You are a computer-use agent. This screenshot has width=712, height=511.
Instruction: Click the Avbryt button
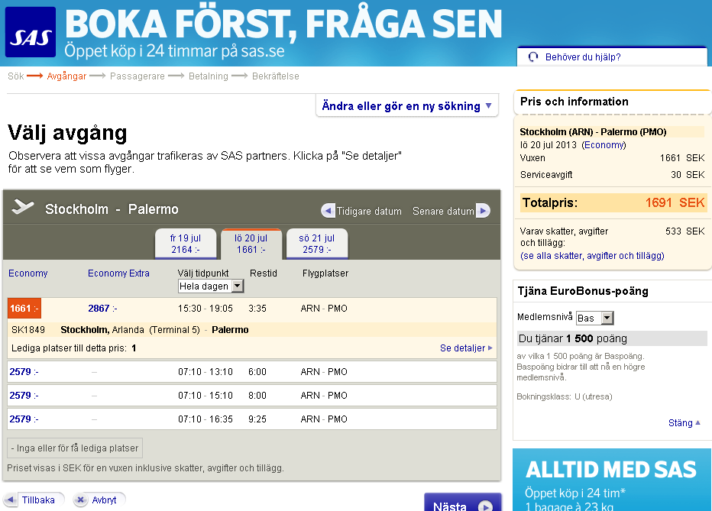tap(99, 500)
